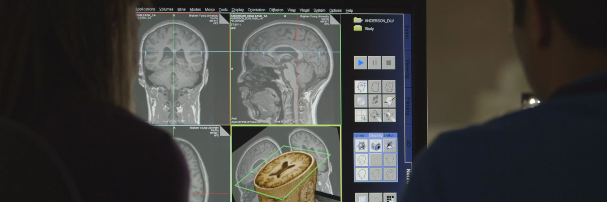607x202 pixels.
Task: Open the Volumes menu
Action: (166, 9)
